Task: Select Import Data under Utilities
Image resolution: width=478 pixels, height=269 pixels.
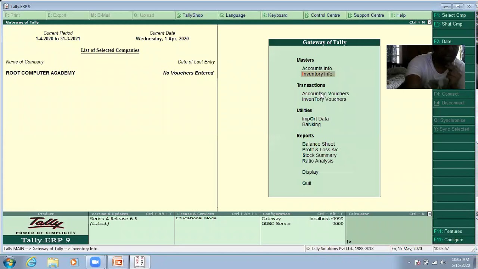Action: [316, 119]
